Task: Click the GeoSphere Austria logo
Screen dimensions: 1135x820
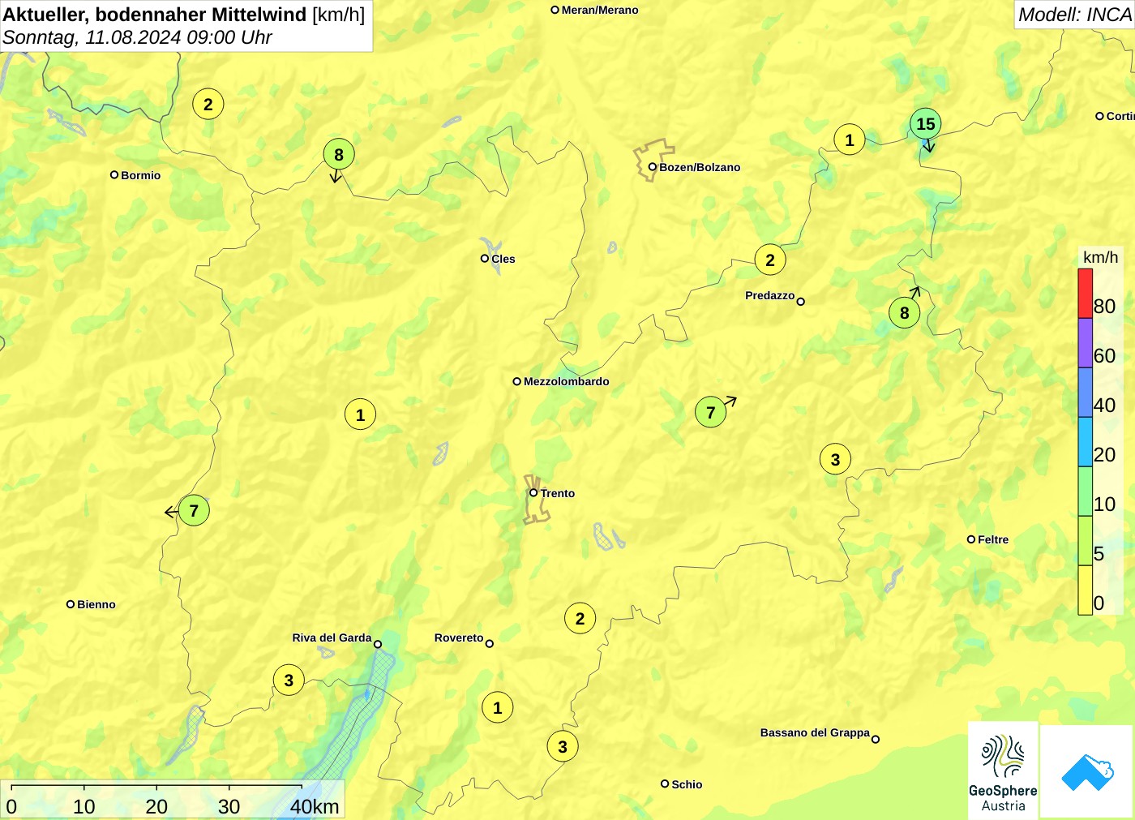Action: (x=1003, y=770)
